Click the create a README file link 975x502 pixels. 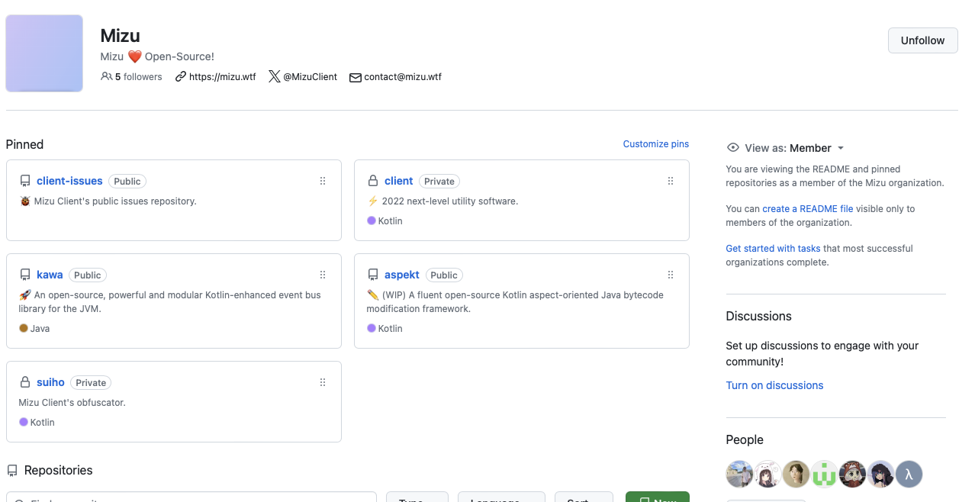click(x=808, y=209)
